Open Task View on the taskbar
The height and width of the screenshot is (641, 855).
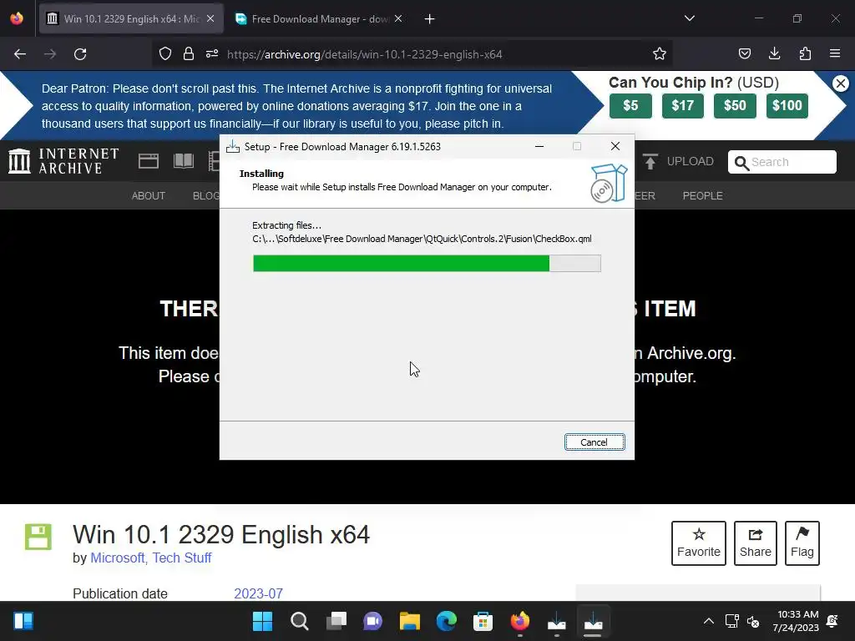coord(336,621)
